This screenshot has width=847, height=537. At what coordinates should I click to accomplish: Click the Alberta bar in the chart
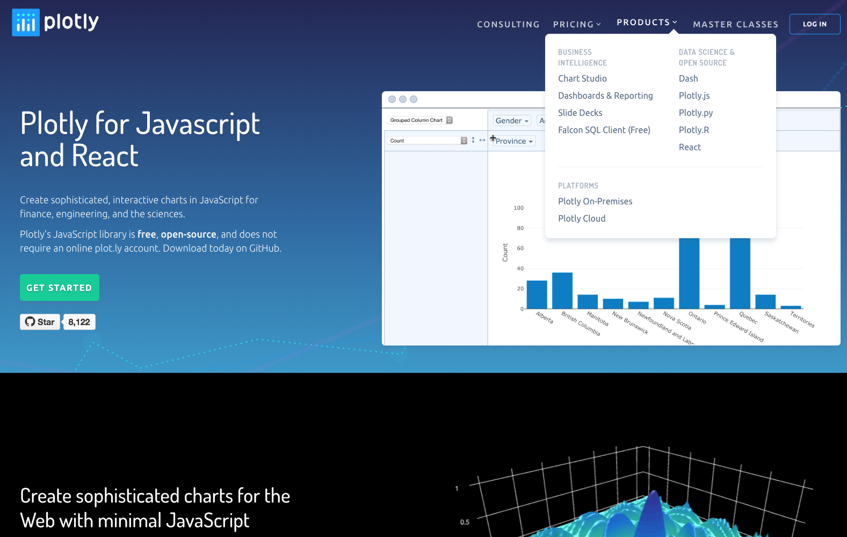pyautogui.click(x=537, y=295)
